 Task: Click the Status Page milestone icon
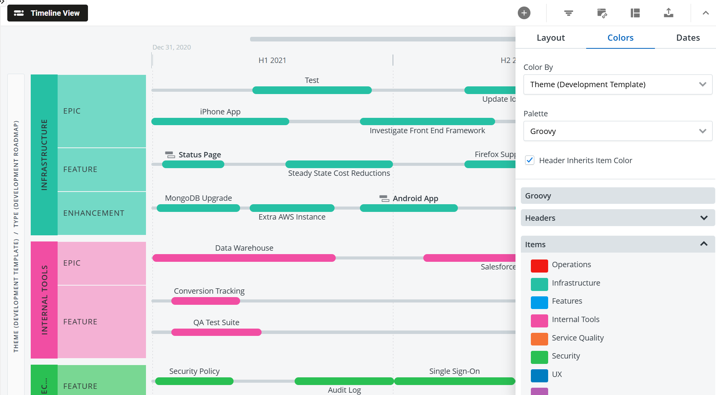(170, 155)
